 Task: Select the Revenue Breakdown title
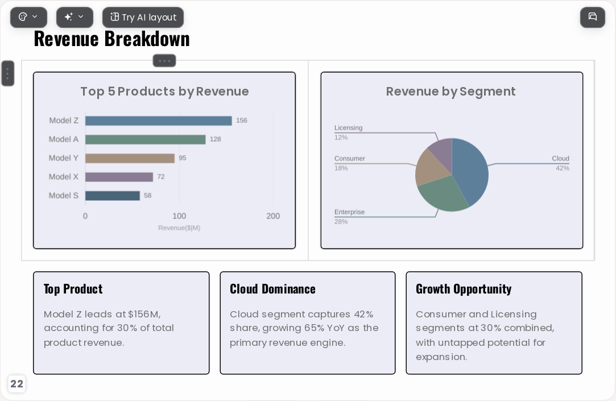pyautogui.click(x=111, y=39)
